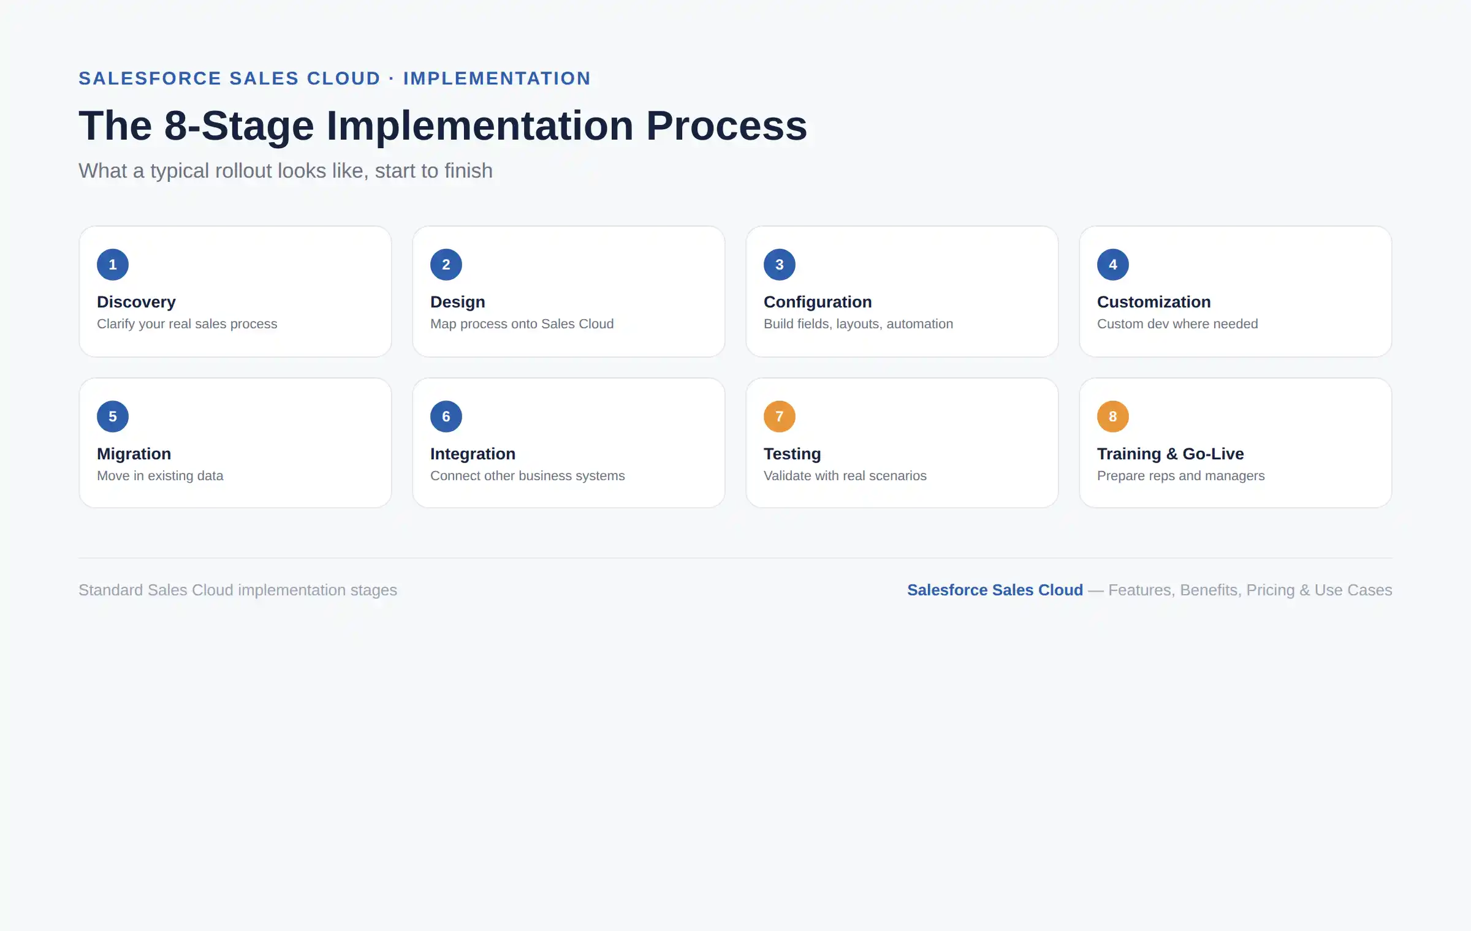The width and height of the screenshot is (1471, 931).
Task: Click 'Build fields, layouts, automation' text
Action: click(858, 324)
